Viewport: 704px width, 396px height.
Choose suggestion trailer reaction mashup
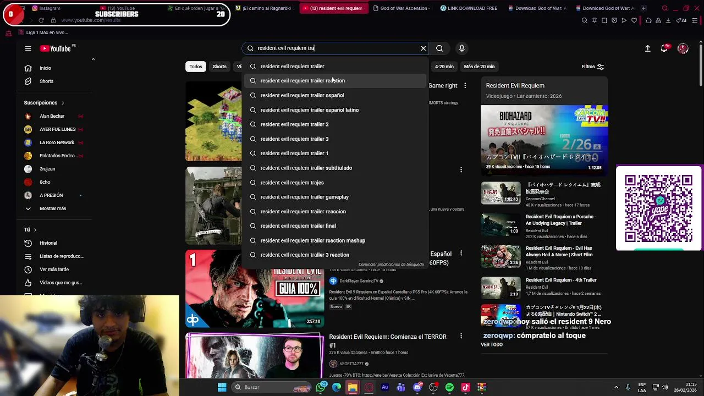click(x=335, y=240)
